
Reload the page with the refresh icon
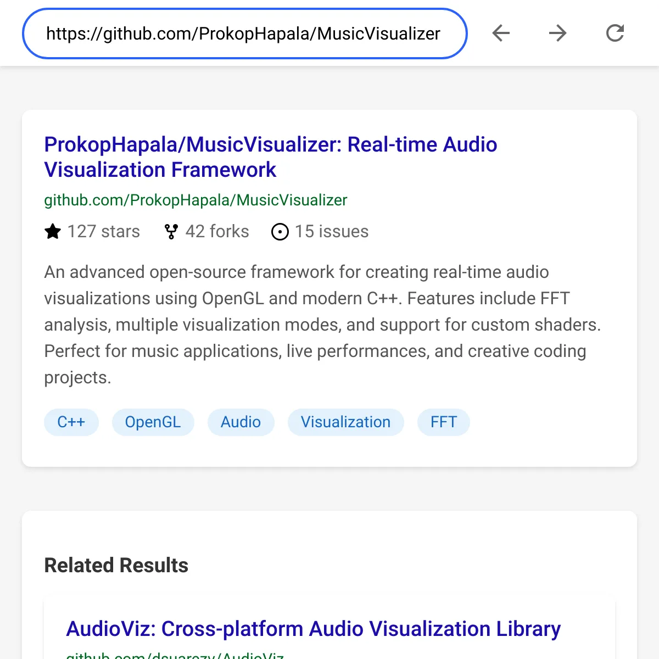pos(615,33)
